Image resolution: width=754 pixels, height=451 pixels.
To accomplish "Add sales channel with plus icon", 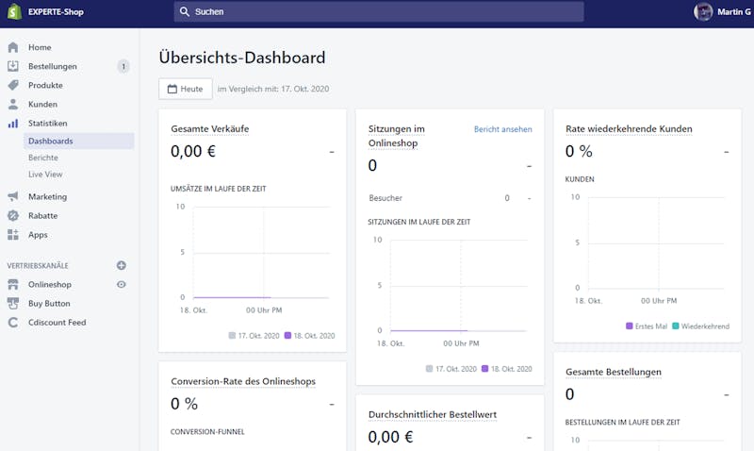I will [122, 265].
